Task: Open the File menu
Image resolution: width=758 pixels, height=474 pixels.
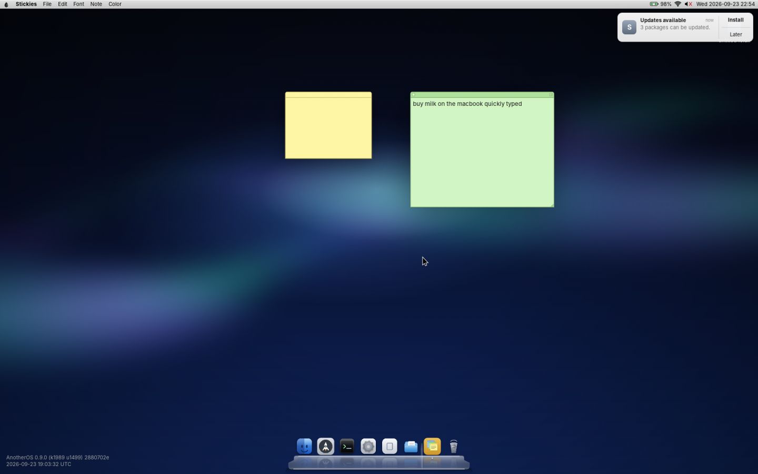Action: (x=47, y=4)
